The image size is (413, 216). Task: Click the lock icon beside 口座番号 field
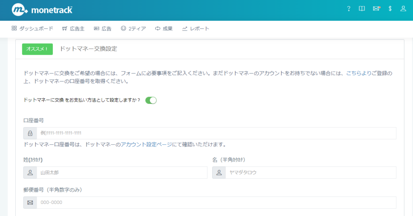pyautogui.click(x=30, y=133)
